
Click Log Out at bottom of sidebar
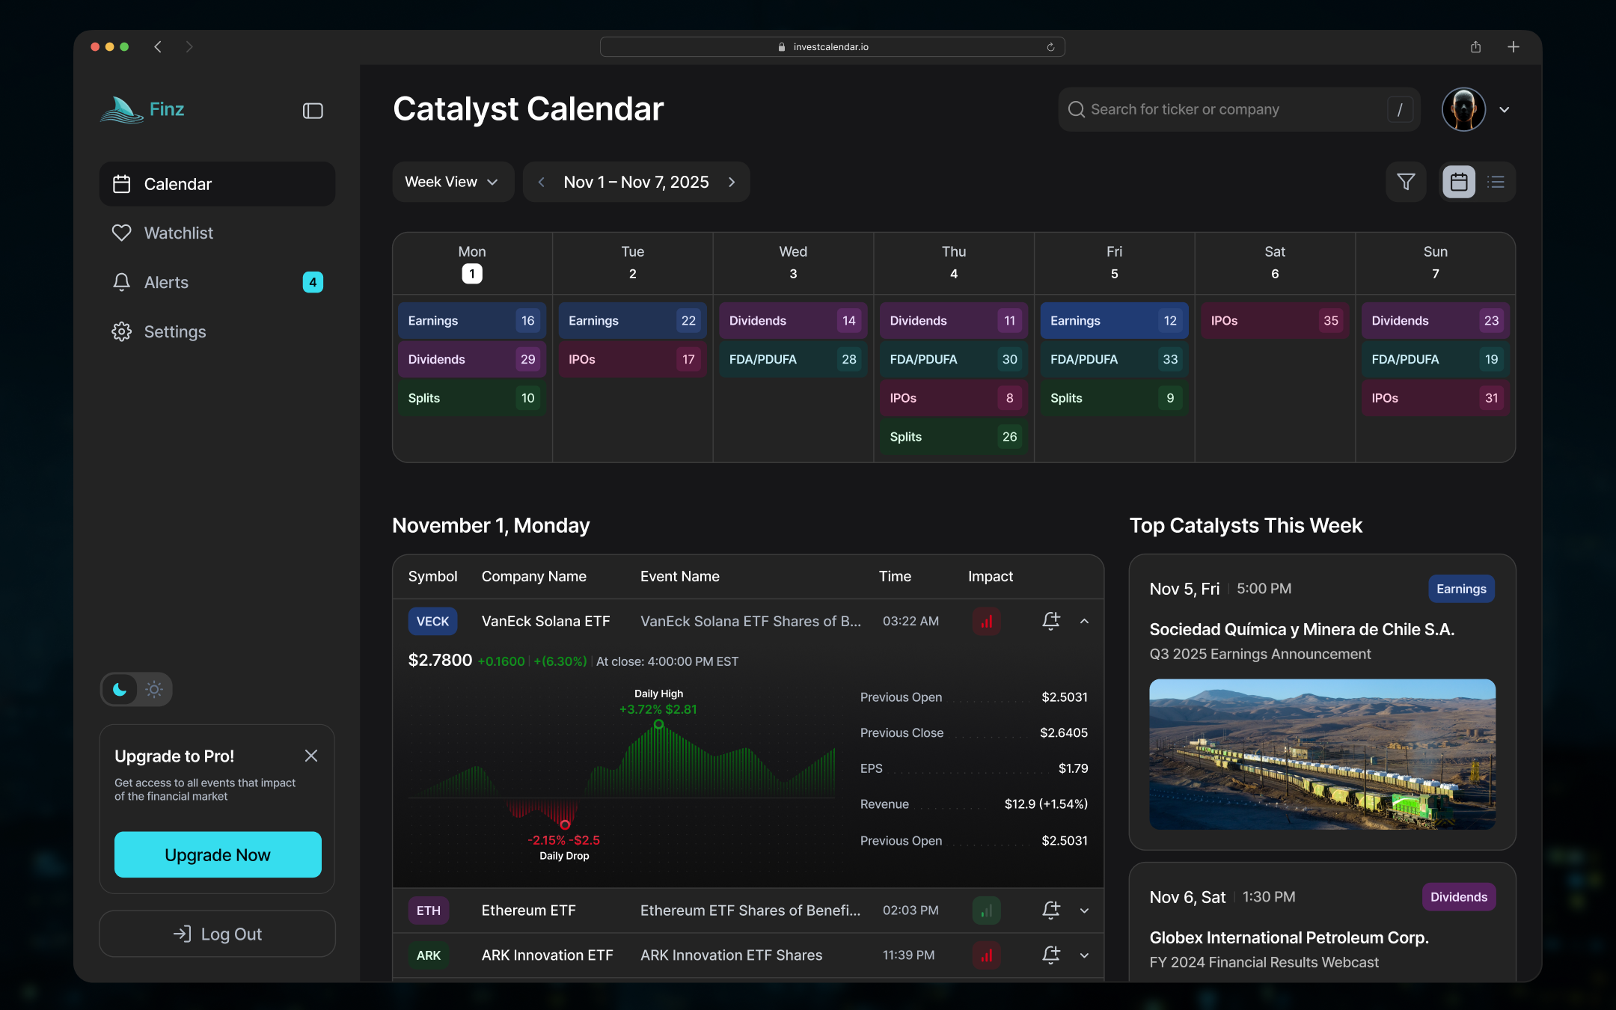pyautogui.click(x=217, y=934)
